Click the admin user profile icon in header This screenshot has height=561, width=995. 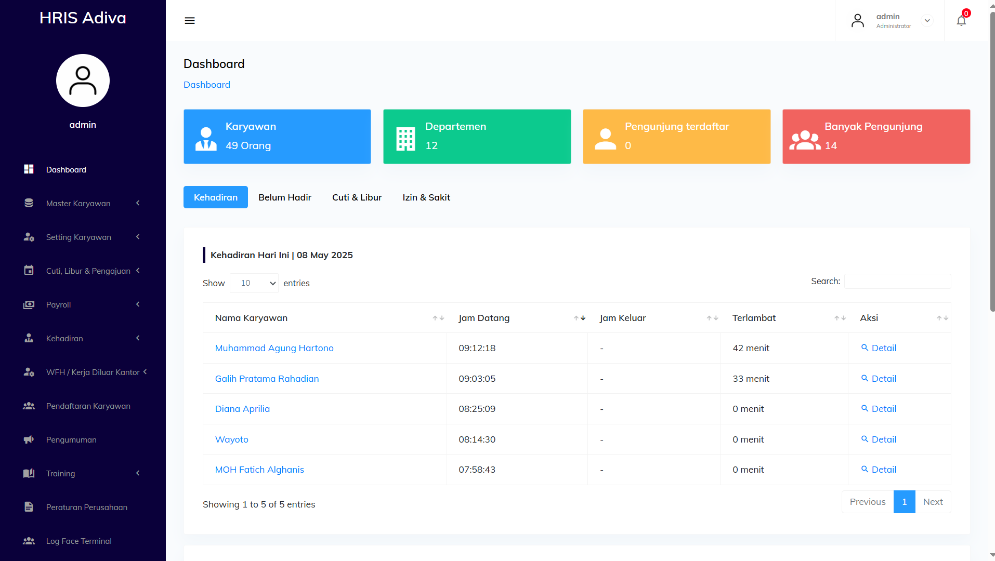(858, 21)
